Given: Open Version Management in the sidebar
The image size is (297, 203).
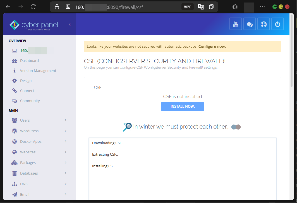Looking at the screenshot, I should pyautogui.click(x=38, y=71).
